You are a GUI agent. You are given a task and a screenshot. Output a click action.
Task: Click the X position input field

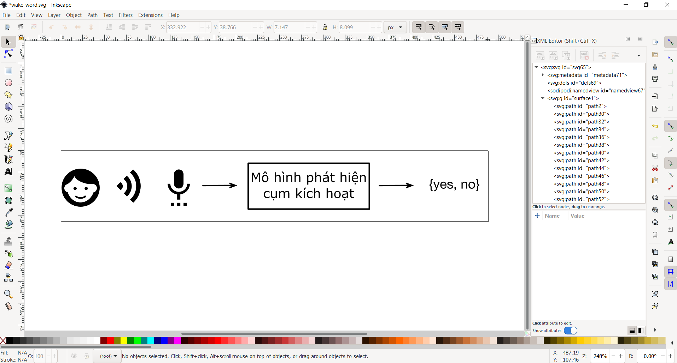(x=182, y=27)
